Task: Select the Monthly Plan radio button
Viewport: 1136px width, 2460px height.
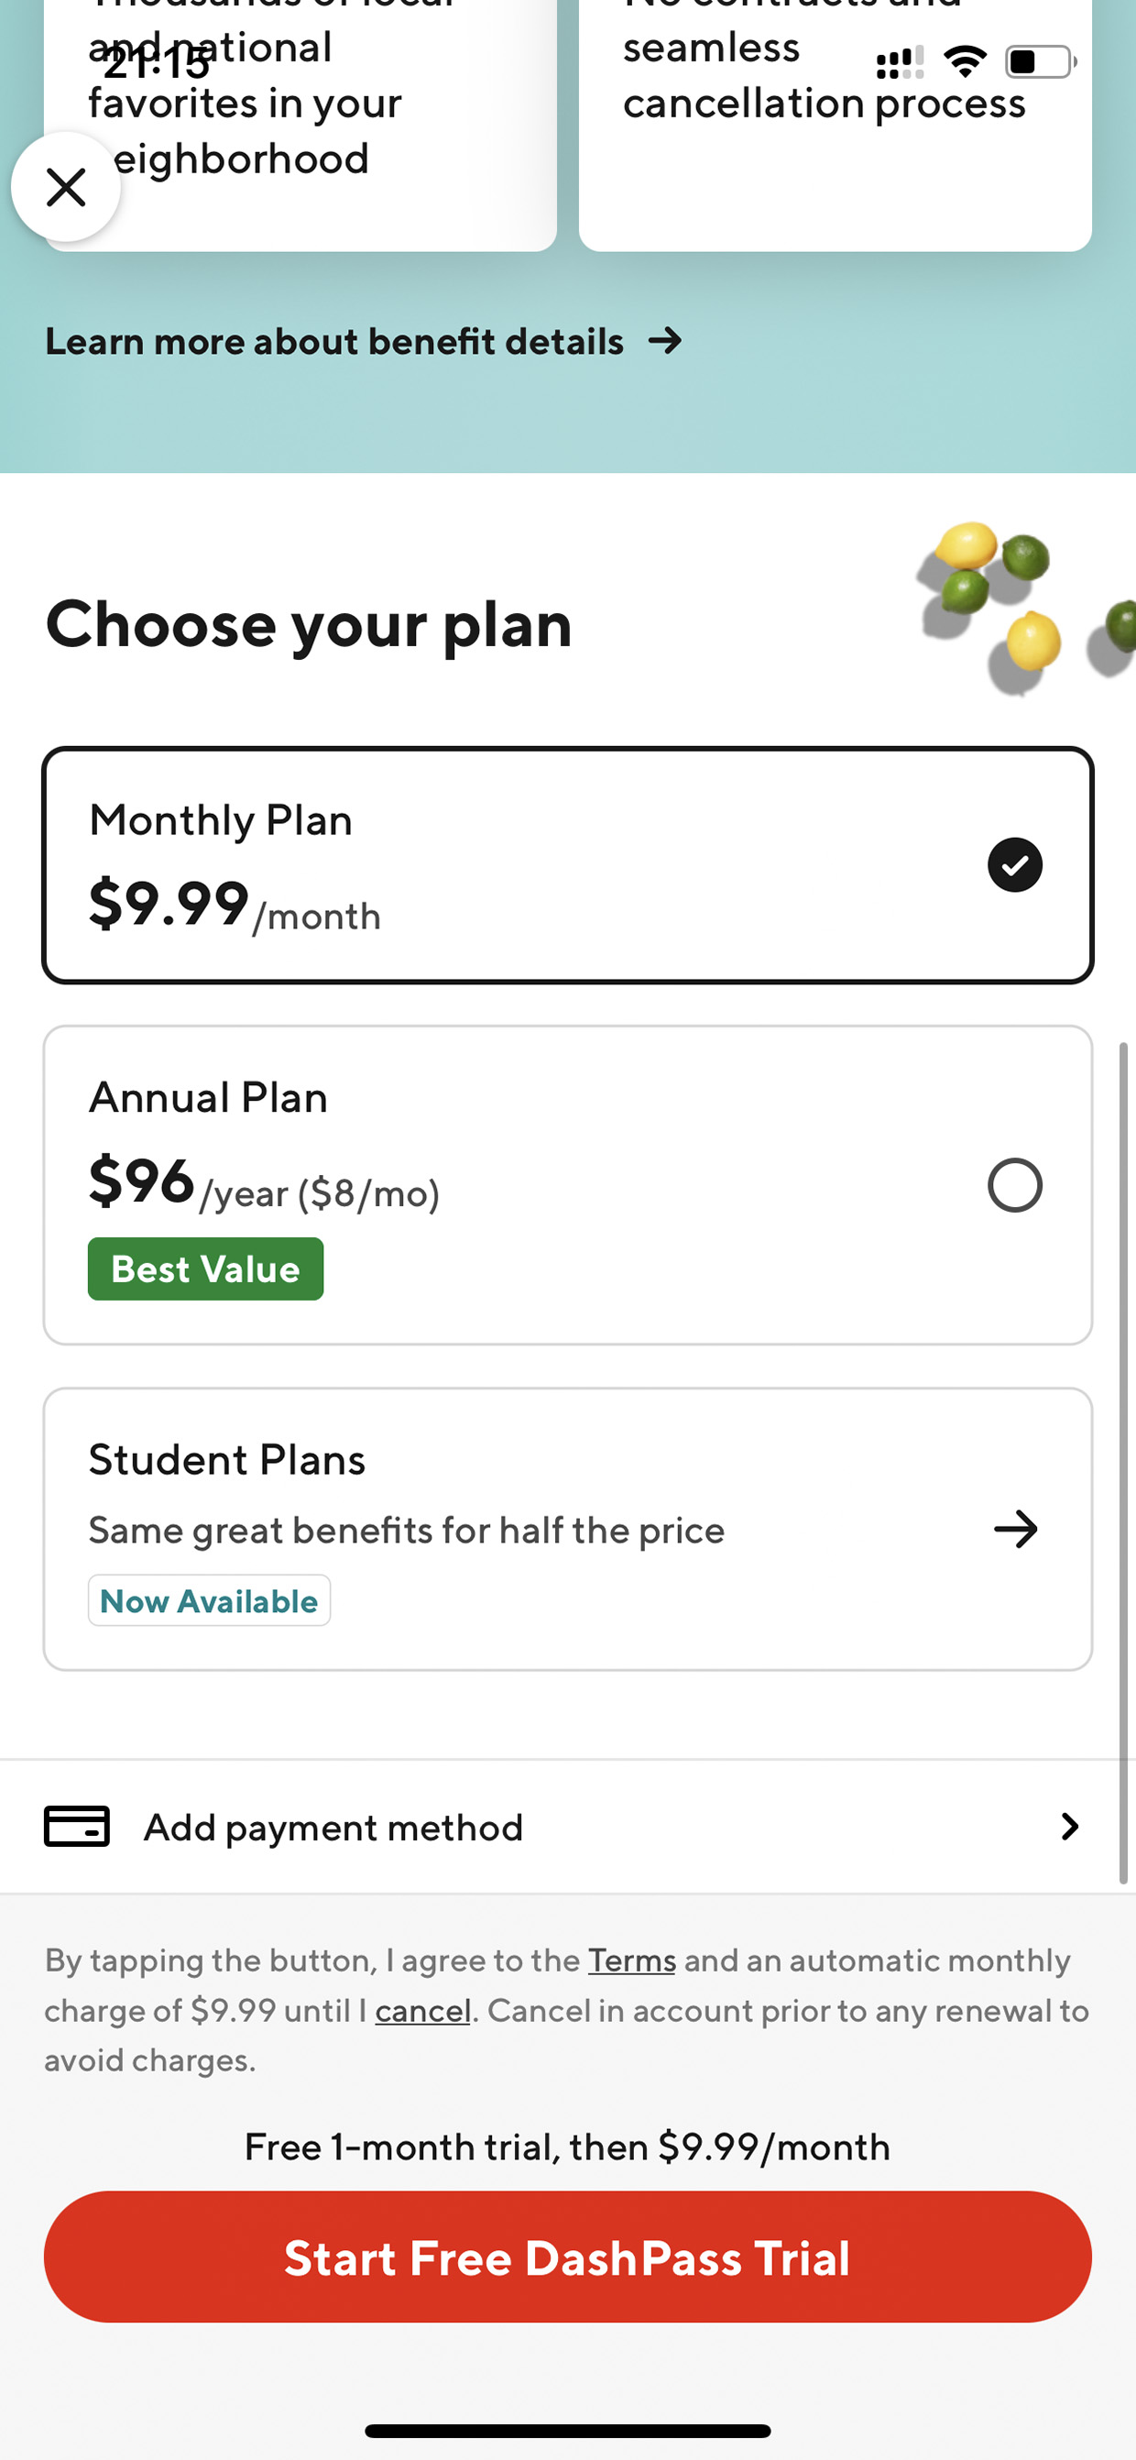Action: point(1014,865)
